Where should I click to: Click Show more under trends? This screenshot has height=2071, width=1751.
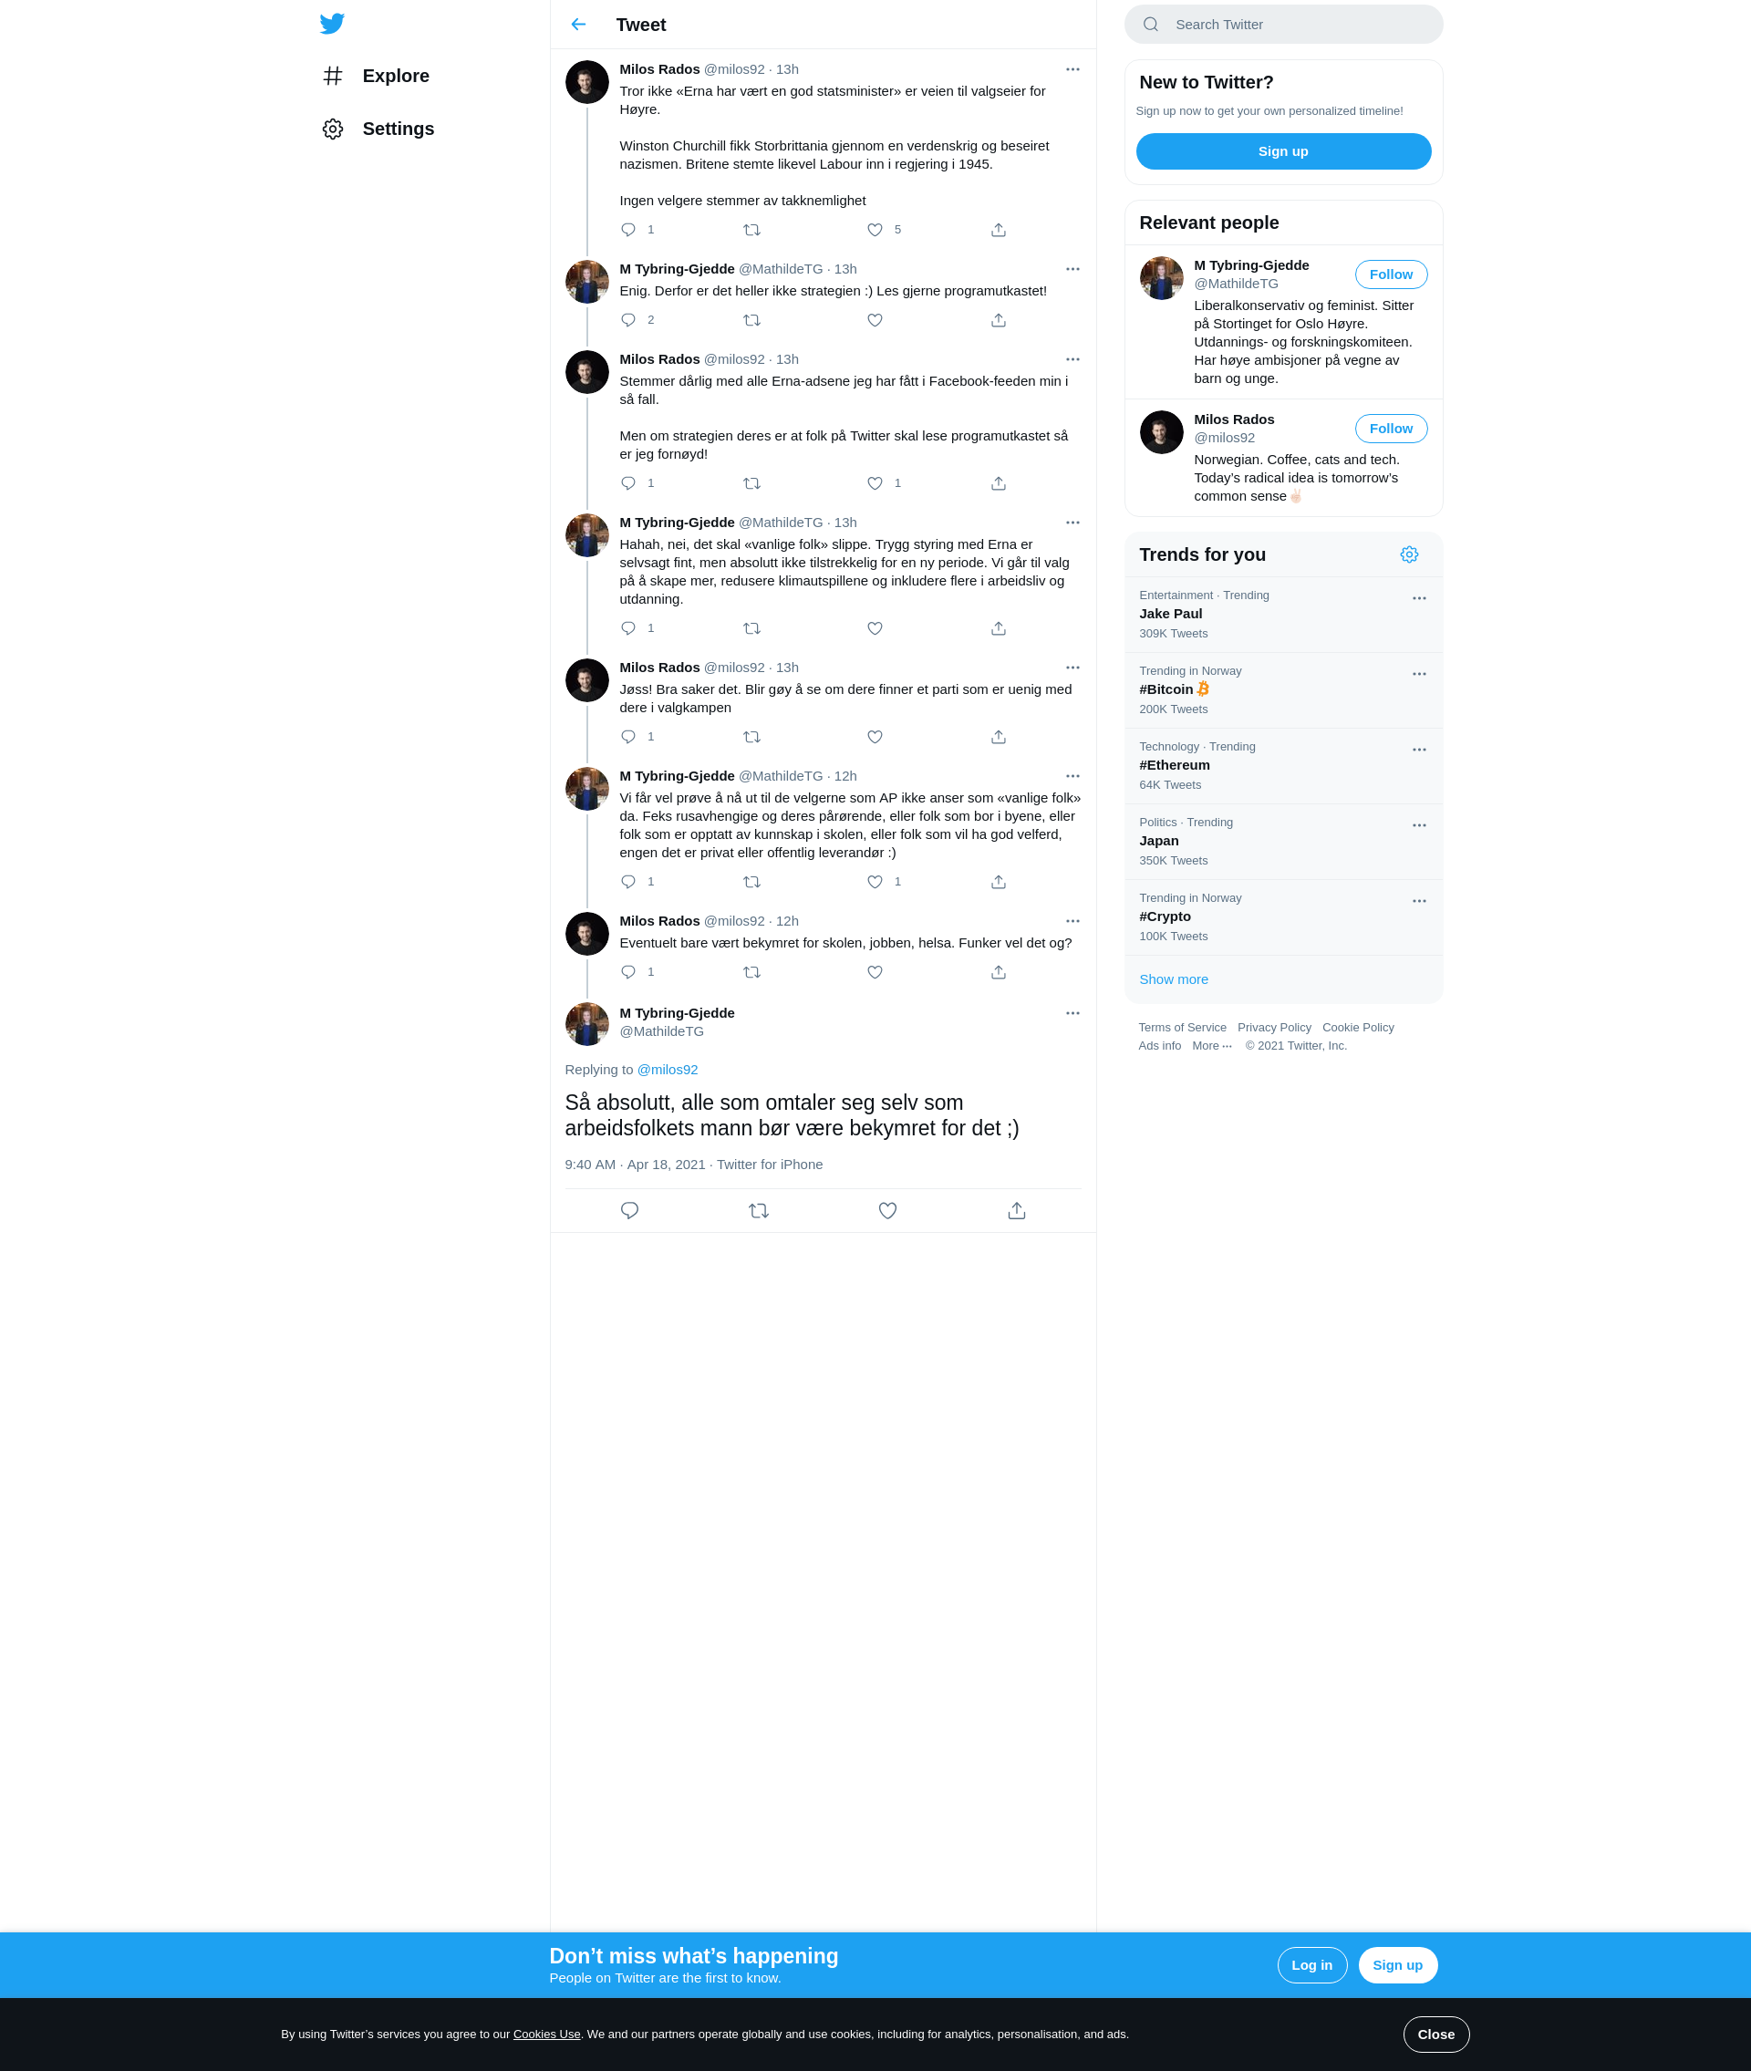1174,979
